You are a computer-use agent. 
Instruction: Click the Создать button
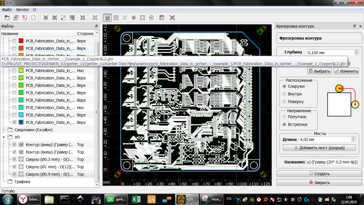click(x=319, y=174)
